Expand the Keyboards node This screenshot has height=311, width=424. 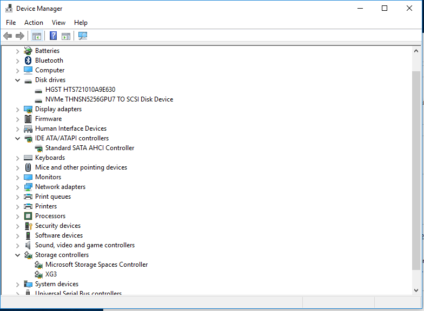[17, 158]
